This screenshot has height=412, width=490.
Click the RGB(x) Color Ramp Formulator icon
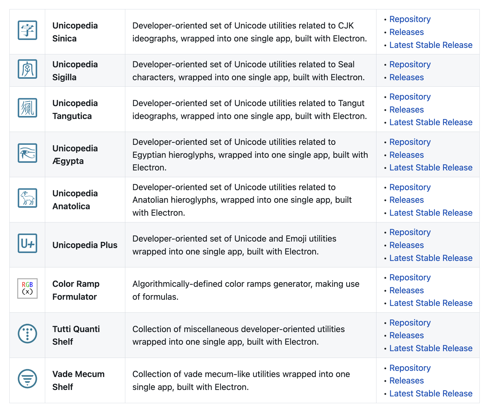[27, 289]
